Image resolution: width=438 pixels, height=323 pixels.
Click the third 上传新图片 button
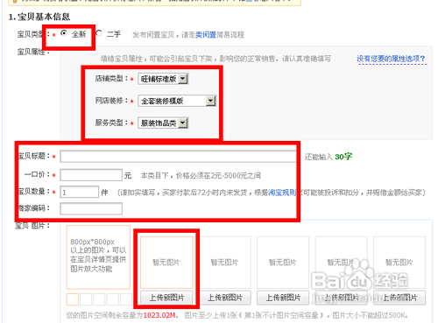(x=283, y=298)
